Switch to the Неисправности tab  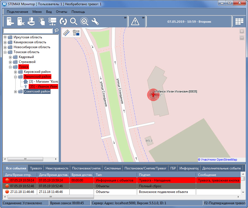(57, 168)
